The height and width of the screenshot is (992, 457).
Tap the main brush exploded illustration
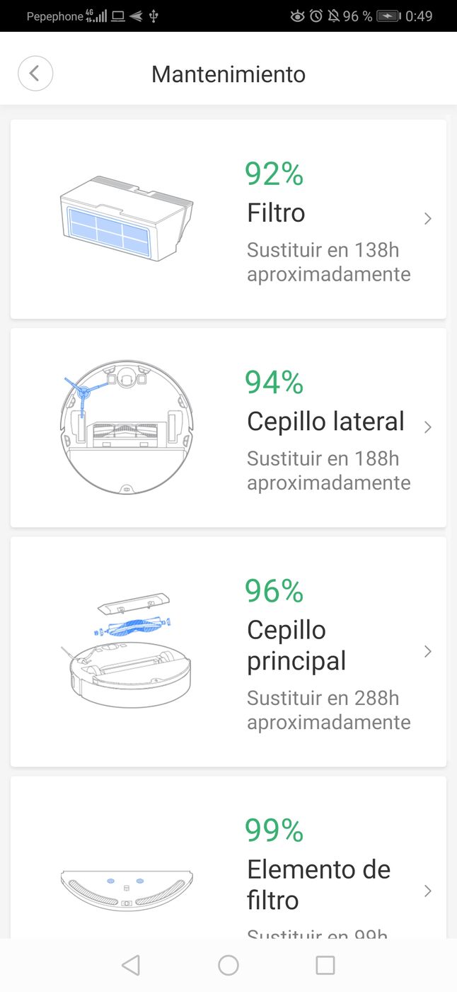127,652
